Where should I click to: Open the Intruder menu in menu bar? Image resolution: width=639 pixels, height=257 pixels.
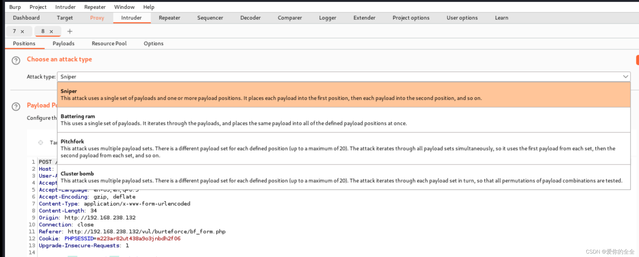[65, 7]
